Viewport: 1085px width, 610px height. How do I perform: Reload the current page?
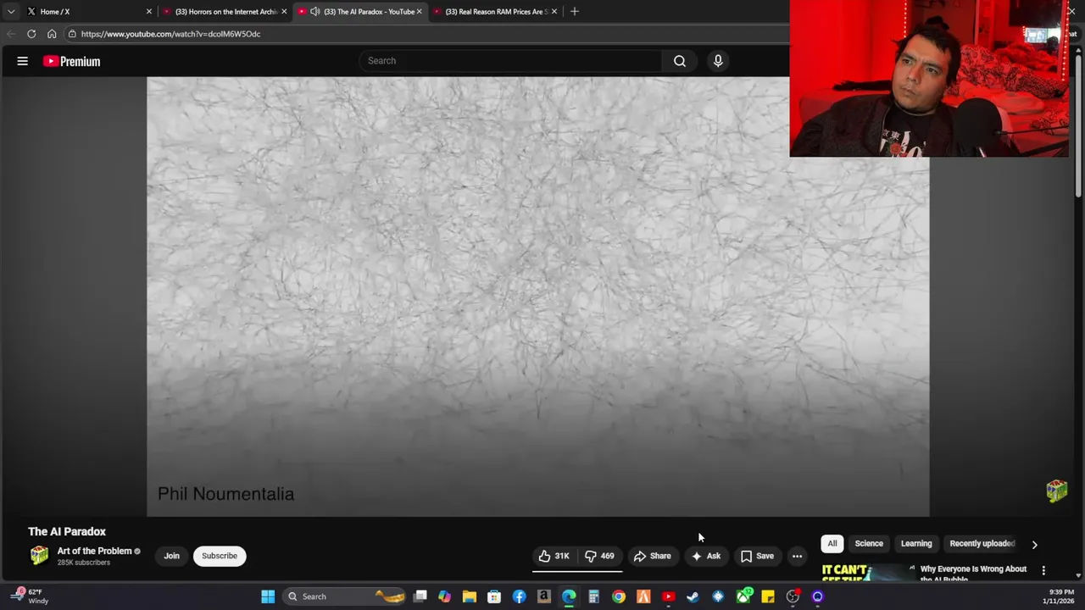click(31, 34)
